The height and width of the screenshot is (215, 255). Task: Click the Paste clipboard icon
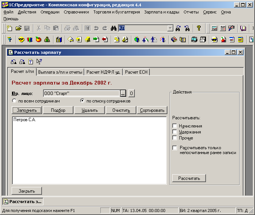click(56, 28)
